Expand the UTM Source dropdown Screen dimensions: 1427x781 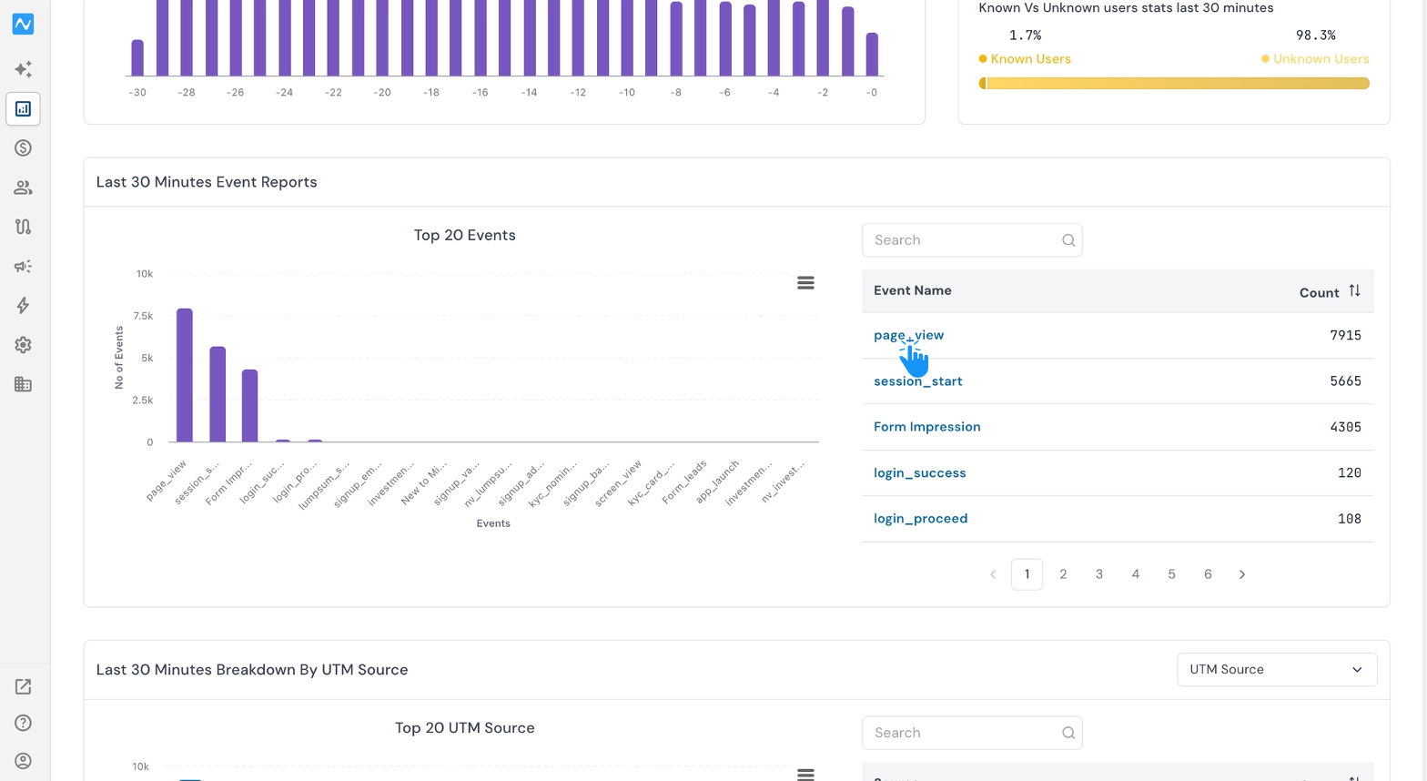click(x=1277, y=670)
